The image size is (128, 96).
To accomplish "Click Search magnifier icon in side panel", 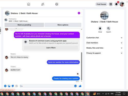I will 109,28.
